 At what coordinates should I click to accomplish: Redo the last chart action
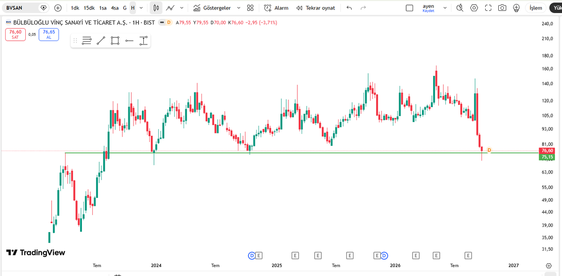point(363,8)
